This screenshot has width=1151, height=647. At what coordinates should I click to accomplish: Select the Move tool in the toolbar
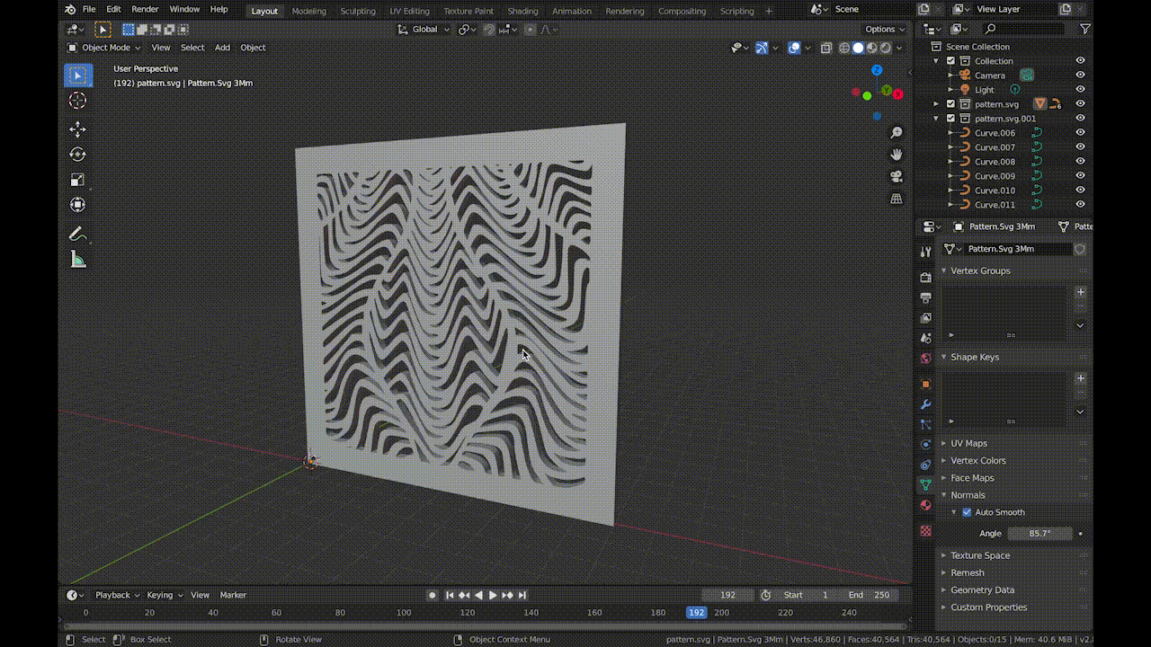[77, 129]
